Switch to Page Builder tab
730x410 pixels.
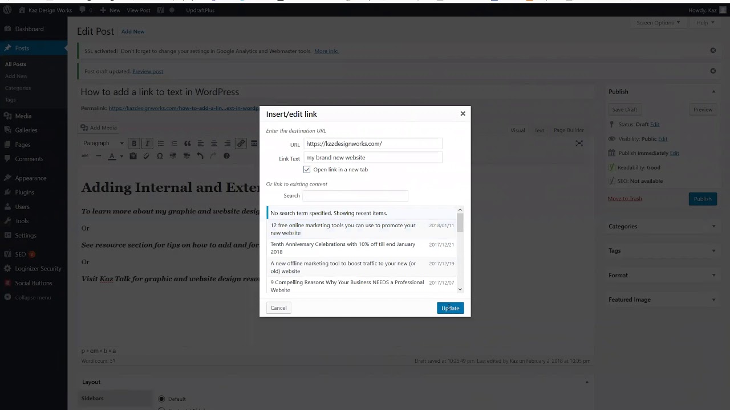coord(569,130)
